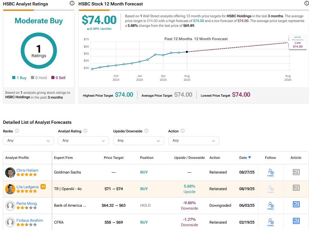The height and width of the screenshot is (230, 309).
Task: Click the $64.32 → $63 price target
Action: (114, 205)
